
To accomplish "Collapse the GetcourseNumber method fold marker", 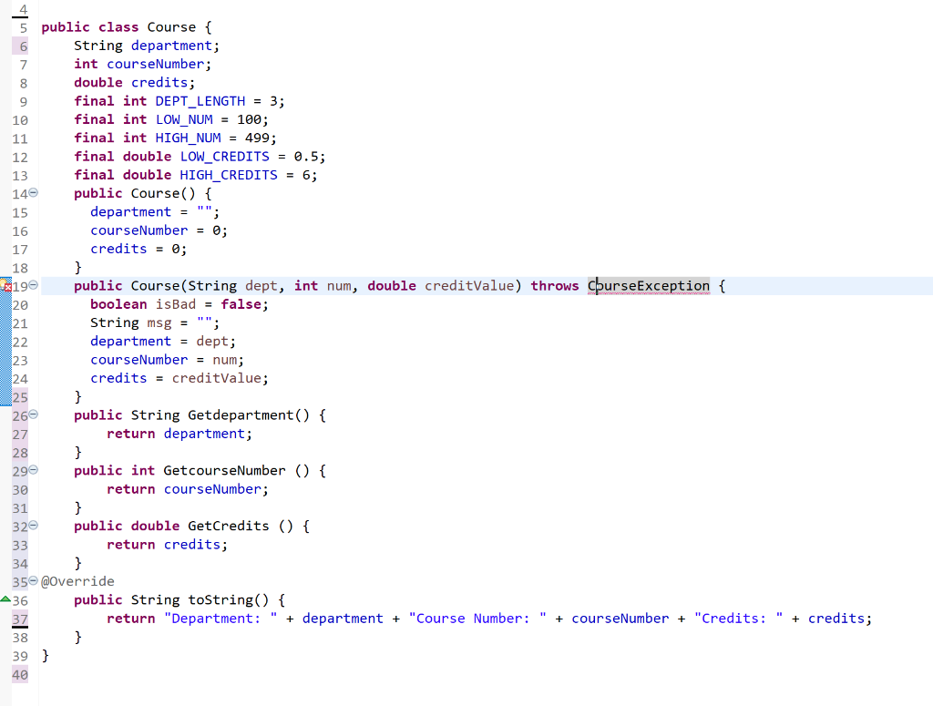I will click(33, 470).
